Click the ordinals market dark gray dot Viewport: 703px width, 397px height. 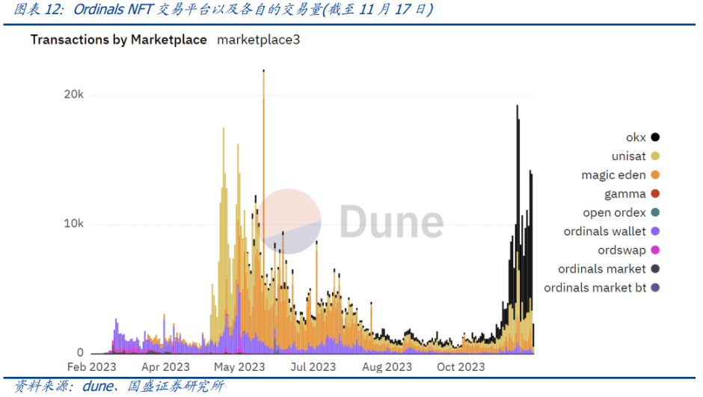[x=655, y=269]
